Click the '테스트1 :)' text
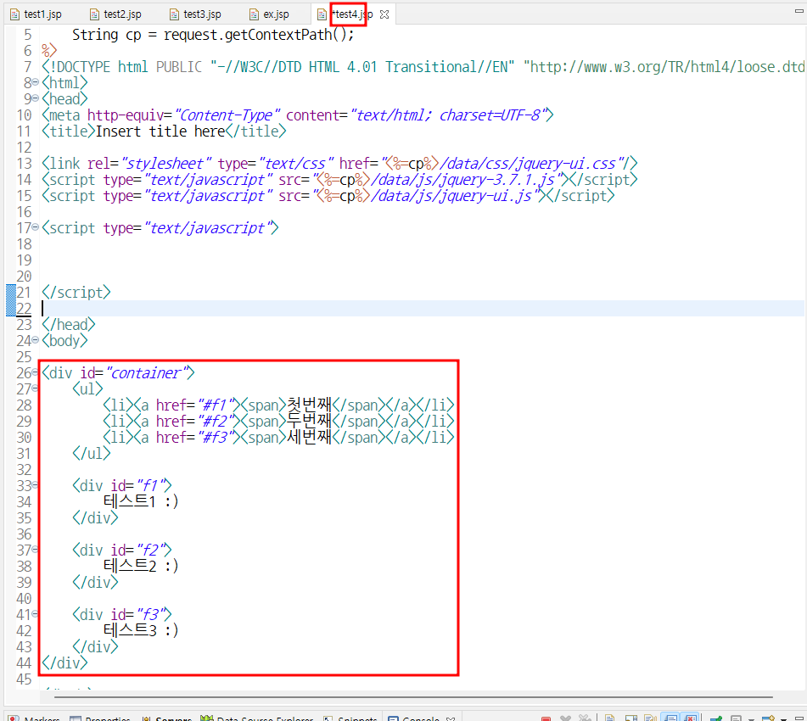Viewport: 807px width, 721px height. 141,501
